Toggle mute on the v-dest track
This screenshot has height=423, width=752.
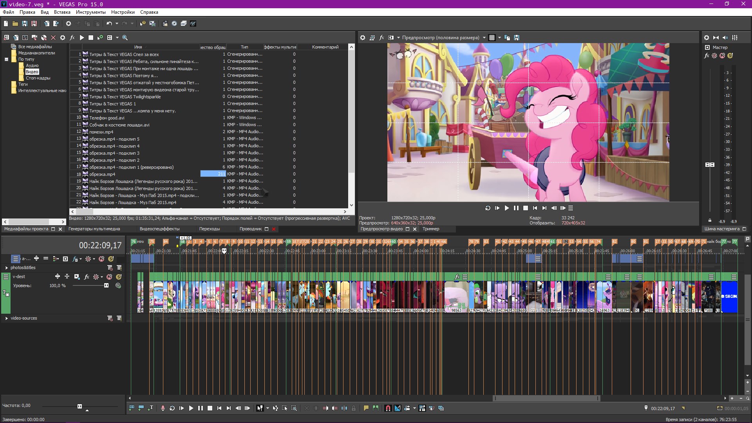109,277
